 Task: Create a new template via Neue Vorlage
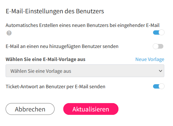(150, 59)
